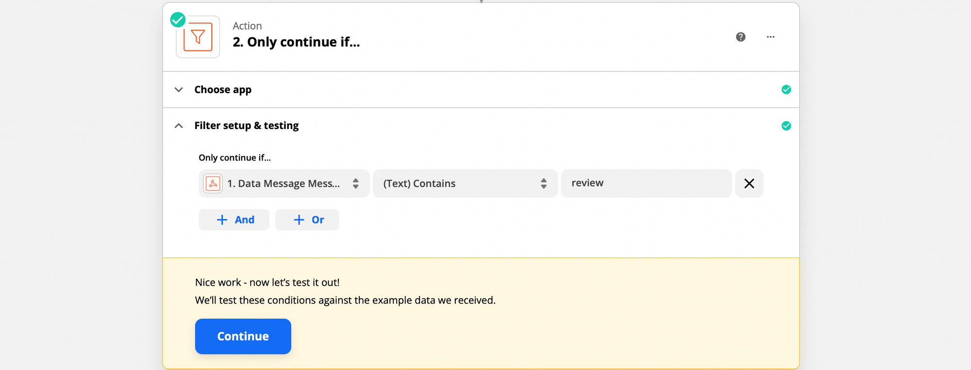Open the three-dot more options menu

[770, 37]
